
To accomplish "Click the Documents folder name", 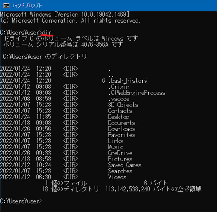I will pyautogui.click(x=122, y=123).
